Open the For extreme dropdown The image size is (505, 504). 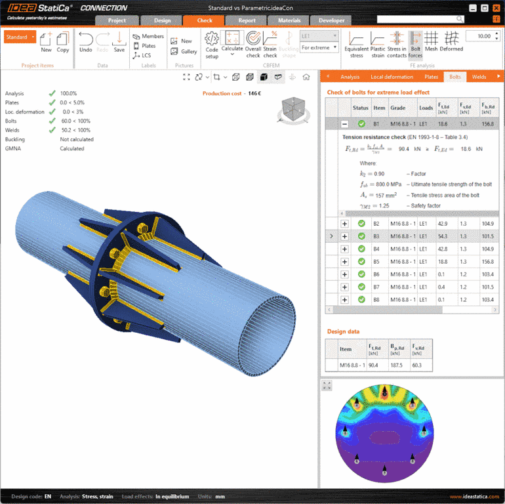[319, 47]
